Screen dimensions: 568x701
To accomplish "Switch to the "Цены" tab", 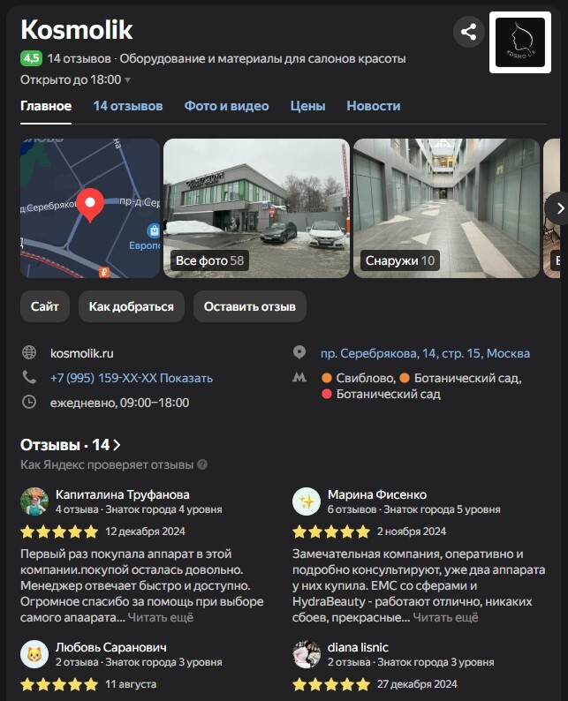I will (307, 106).
